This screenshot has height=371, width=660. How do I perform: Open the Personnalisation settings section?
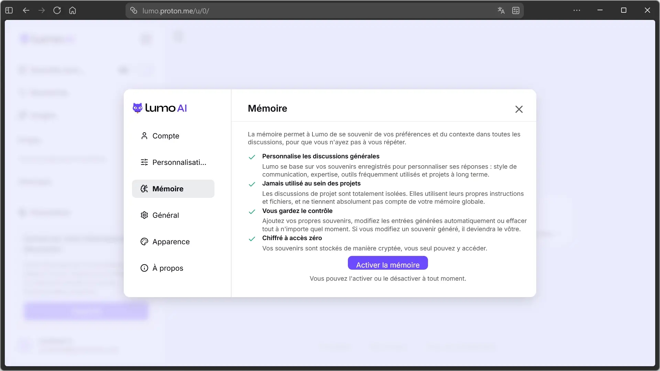click(x=173, y=162)
